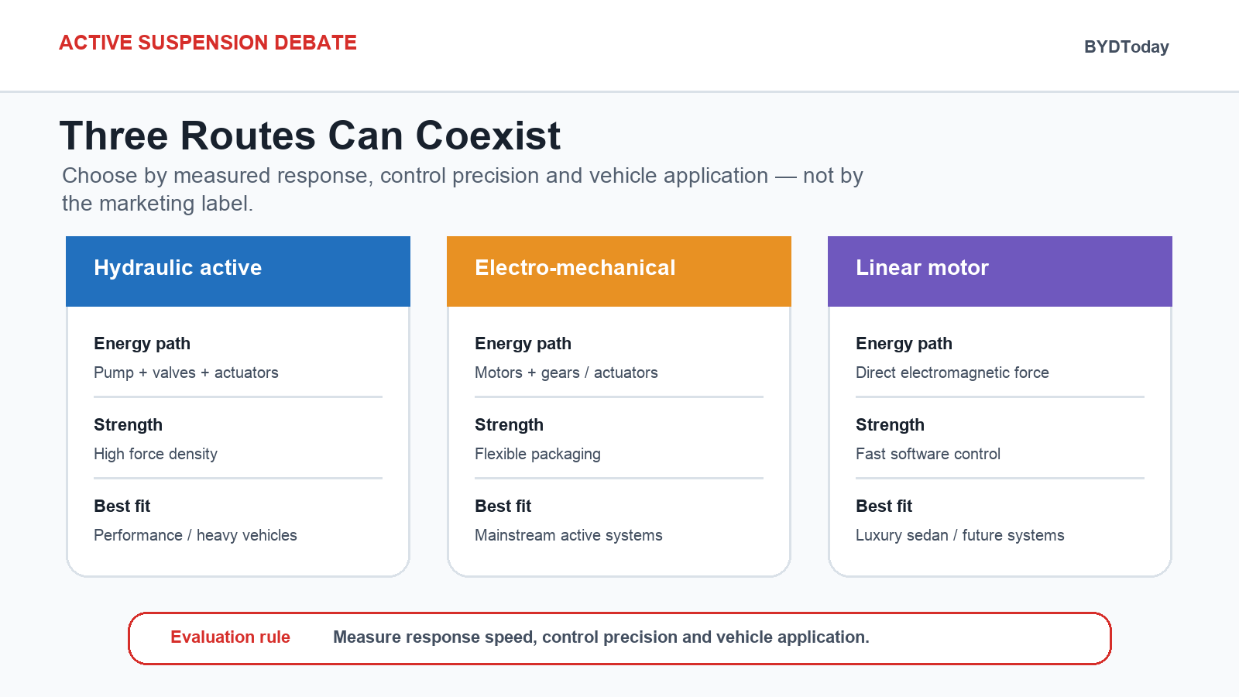Click Motors + gears / actuators text
The image size is (1239, 697).
pos(566,373)
